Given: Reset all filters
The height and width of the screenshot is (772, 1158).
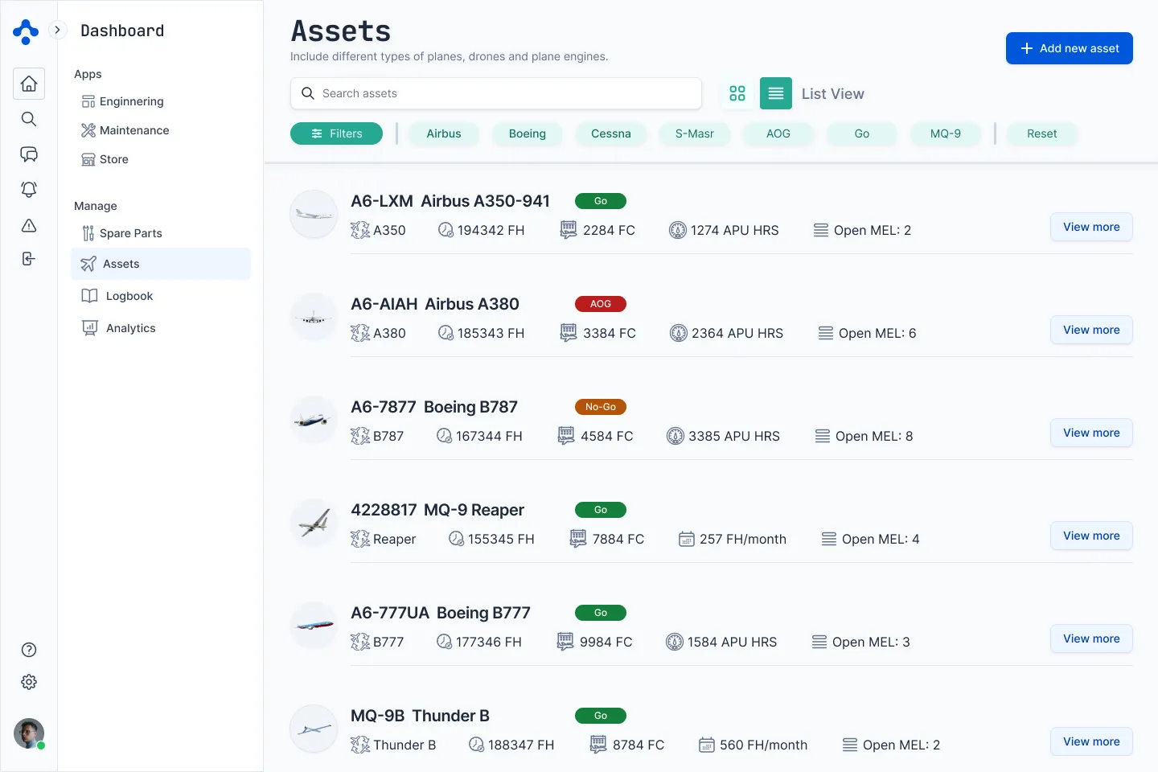Looking at the screenshot, I should 1042,133.
